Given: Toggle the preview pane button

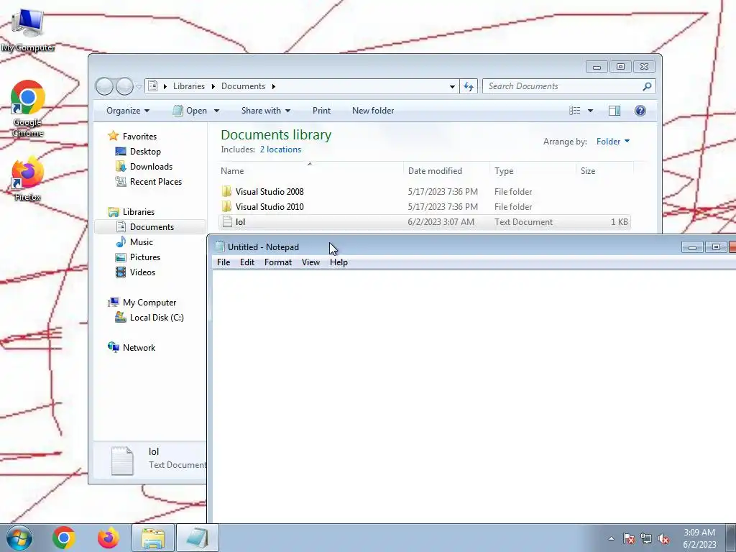Looking at the screenshot, I should 615,111.
